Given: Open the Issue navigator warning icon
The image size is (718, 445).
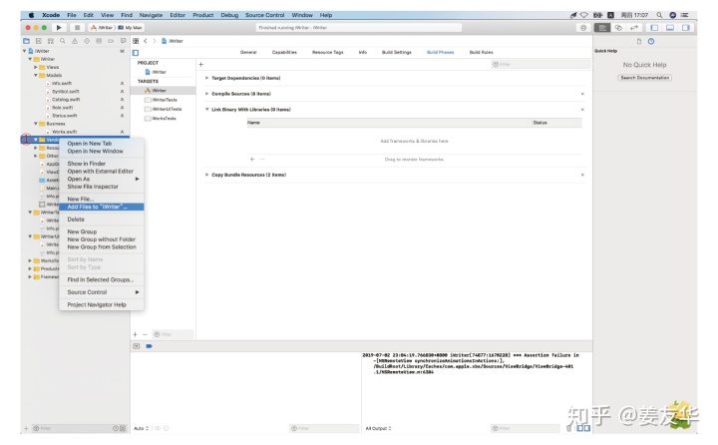Looking at the screenshot, I should click(x=74, y=41).
